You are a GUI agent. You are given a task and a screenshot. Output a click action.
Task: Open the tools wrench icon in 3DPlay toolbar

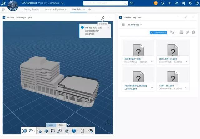tap(32, 131)
